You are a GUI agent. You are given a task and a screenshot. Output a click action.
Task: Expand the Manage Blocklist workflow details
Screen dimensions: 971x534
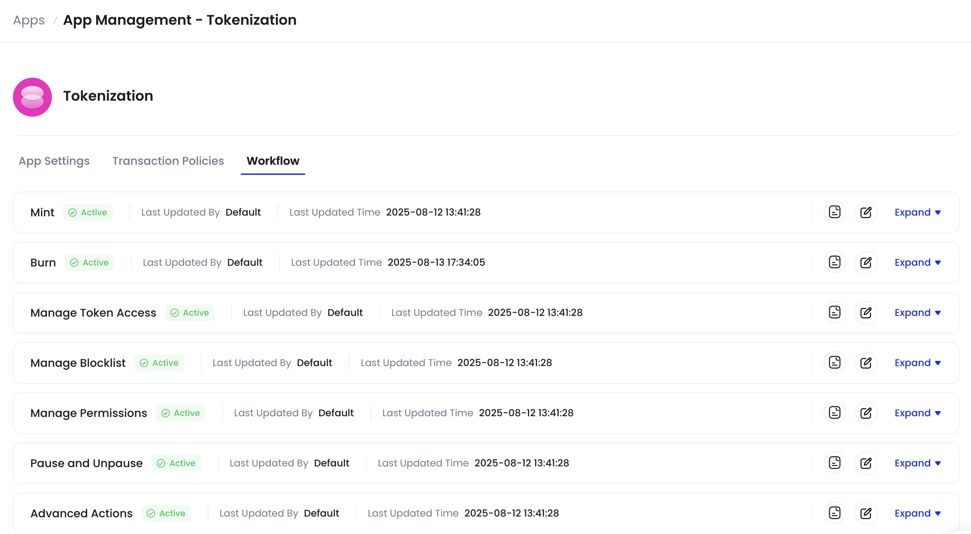click(x=917, y=363)
